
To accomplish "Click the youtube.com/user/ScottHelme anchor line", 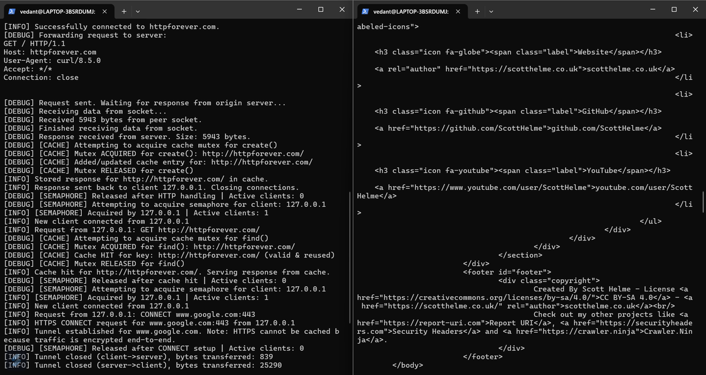I will 525,192.
